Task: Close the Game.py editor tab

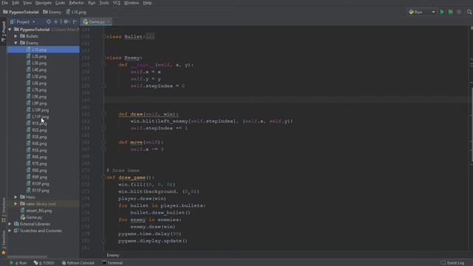Action: [x=108, y=21]
